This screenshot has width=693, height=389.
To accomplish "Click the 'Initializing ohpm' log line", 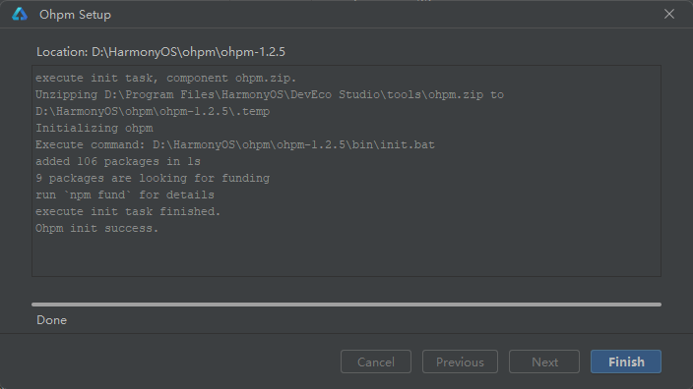I will (94, 129).
